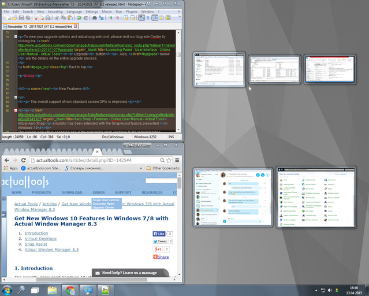Click the Zoom Out icon in Notepad++
The image size is (369, 296).
coord(117,18)
